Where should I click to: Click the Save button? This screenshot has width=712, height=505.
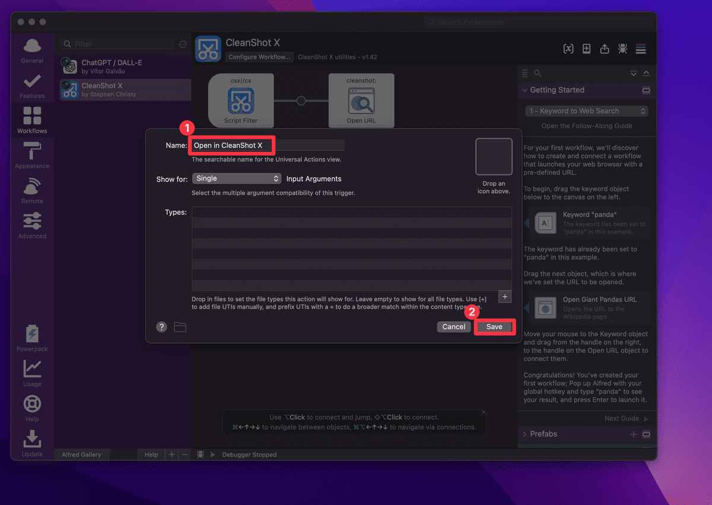494,327
